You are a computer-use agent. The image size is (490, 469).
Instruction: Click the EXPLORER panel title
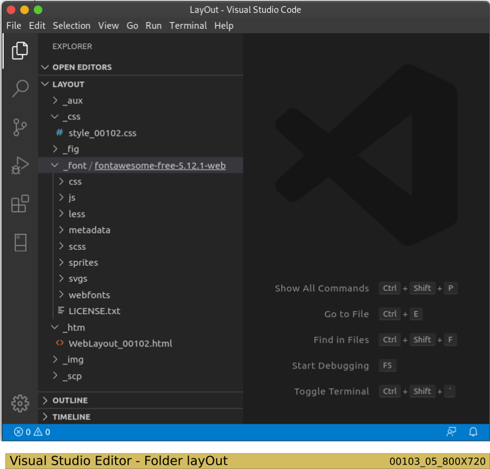point(72,47)
